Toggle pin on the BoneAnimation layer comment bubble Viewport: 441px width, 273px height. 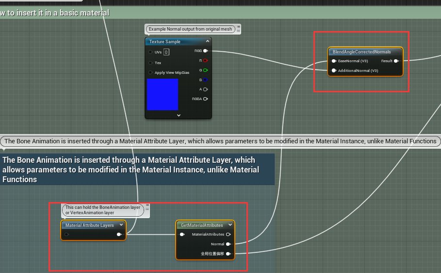(147, 205)
